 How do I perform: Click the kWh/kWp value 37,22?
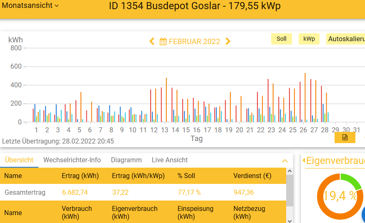[x=120, y=192]
